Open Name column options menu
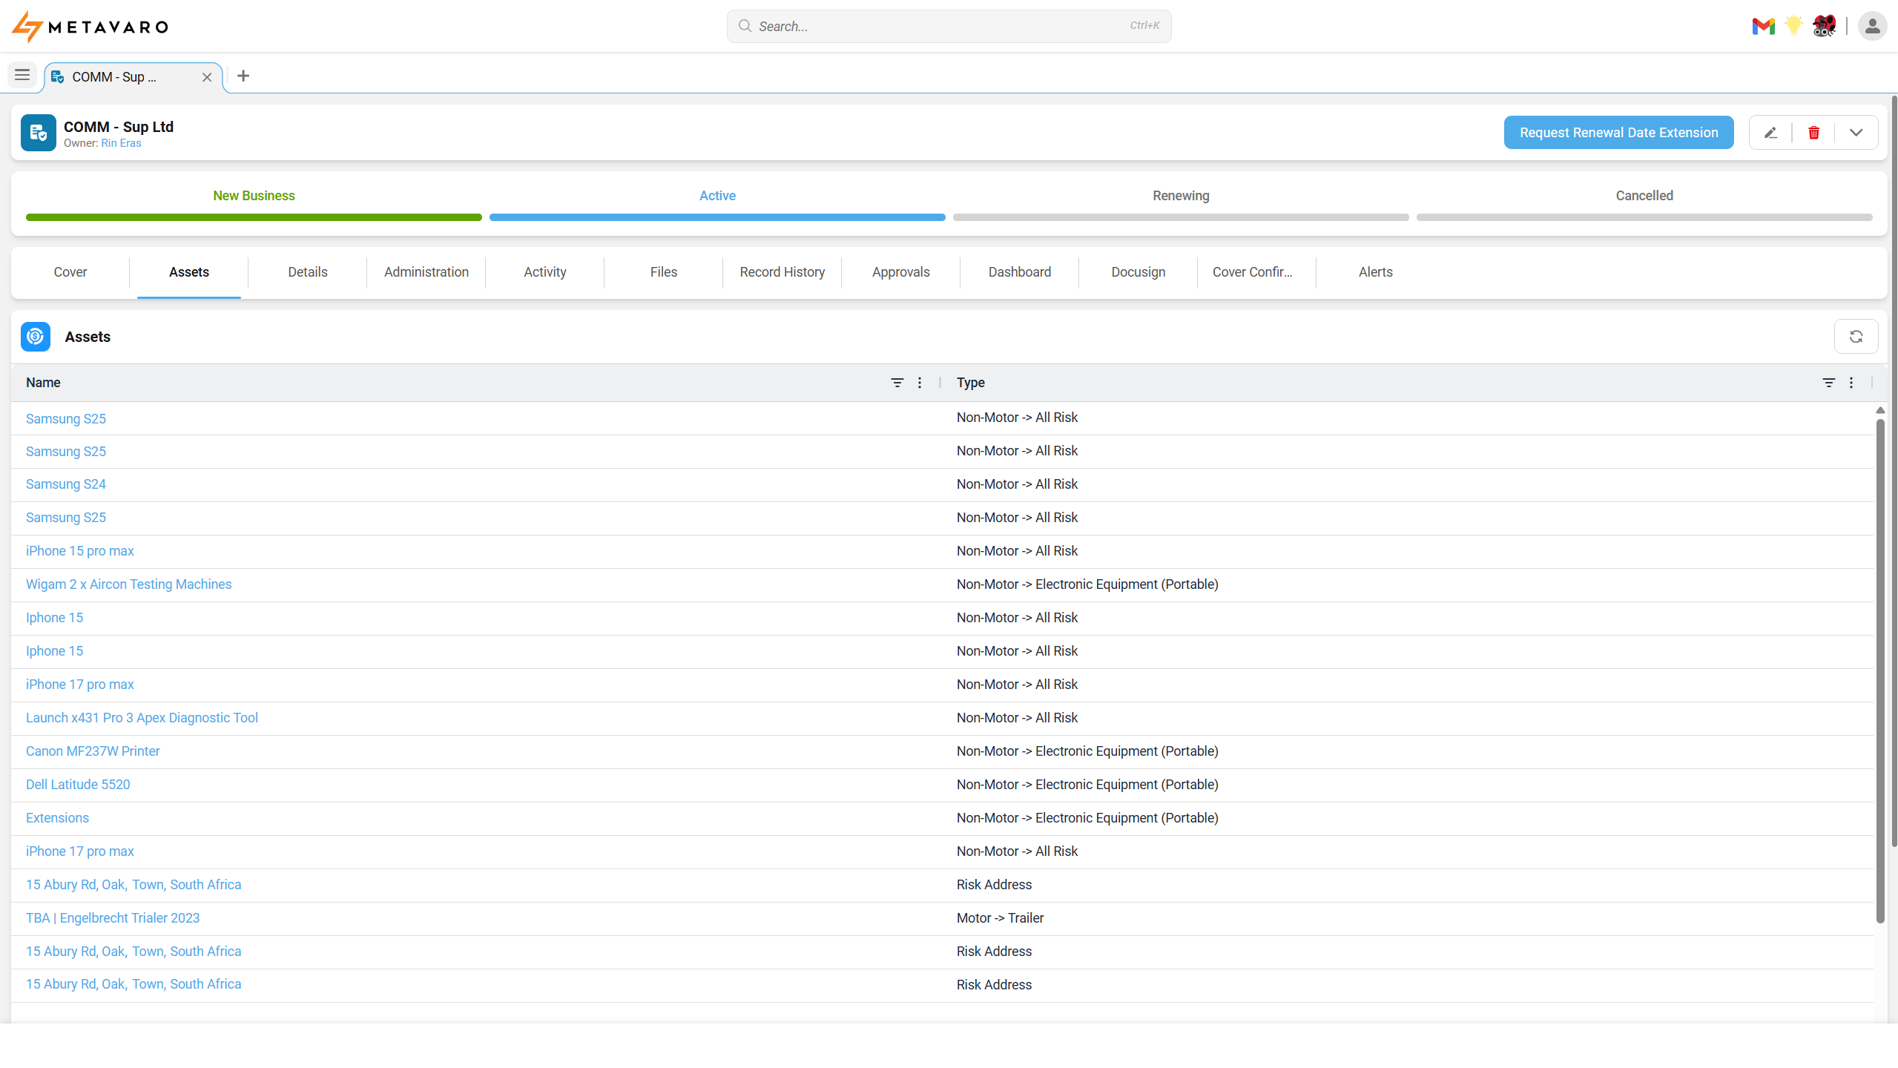 coord(920,383)
